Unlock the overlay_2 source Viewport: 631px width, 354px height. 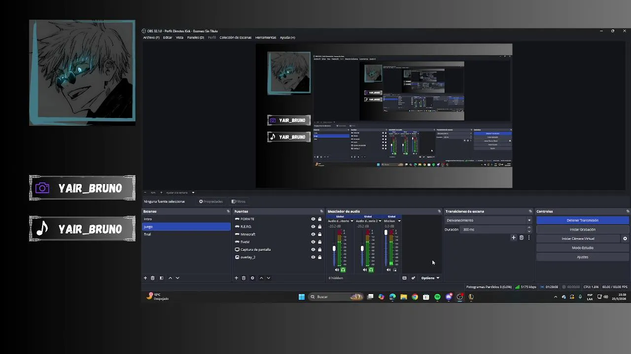[x=319, y=257]
